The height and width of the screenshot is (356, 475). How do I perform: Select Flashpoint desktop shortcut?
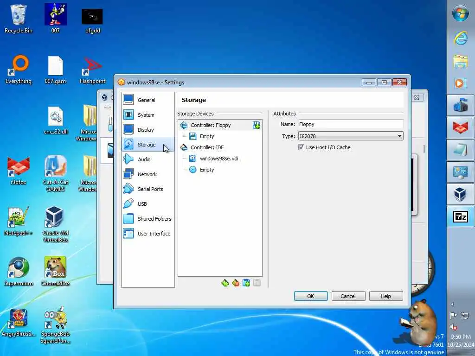pyautogui.click(x=92, y=70)
